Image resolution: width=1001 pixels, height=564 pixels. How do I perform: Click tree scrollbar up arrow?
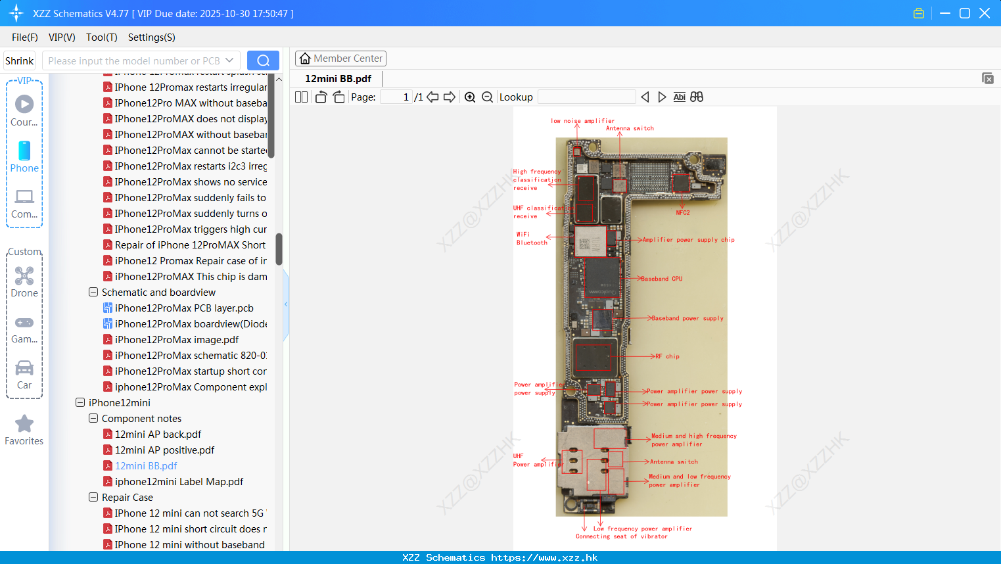pos(279,79)
